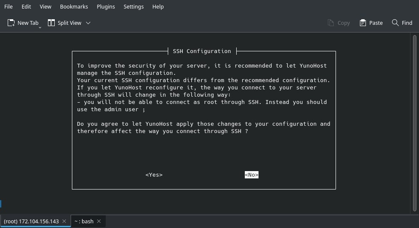Switch to the bash tab
Image resolution: width=419 pixels, height=228 pixels.
point(83,221)
